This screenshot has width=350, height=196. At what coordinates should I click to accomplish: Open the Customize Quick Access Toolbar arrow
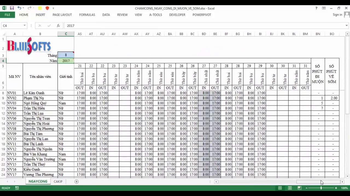pyautogui.click(x=53, y=8)
